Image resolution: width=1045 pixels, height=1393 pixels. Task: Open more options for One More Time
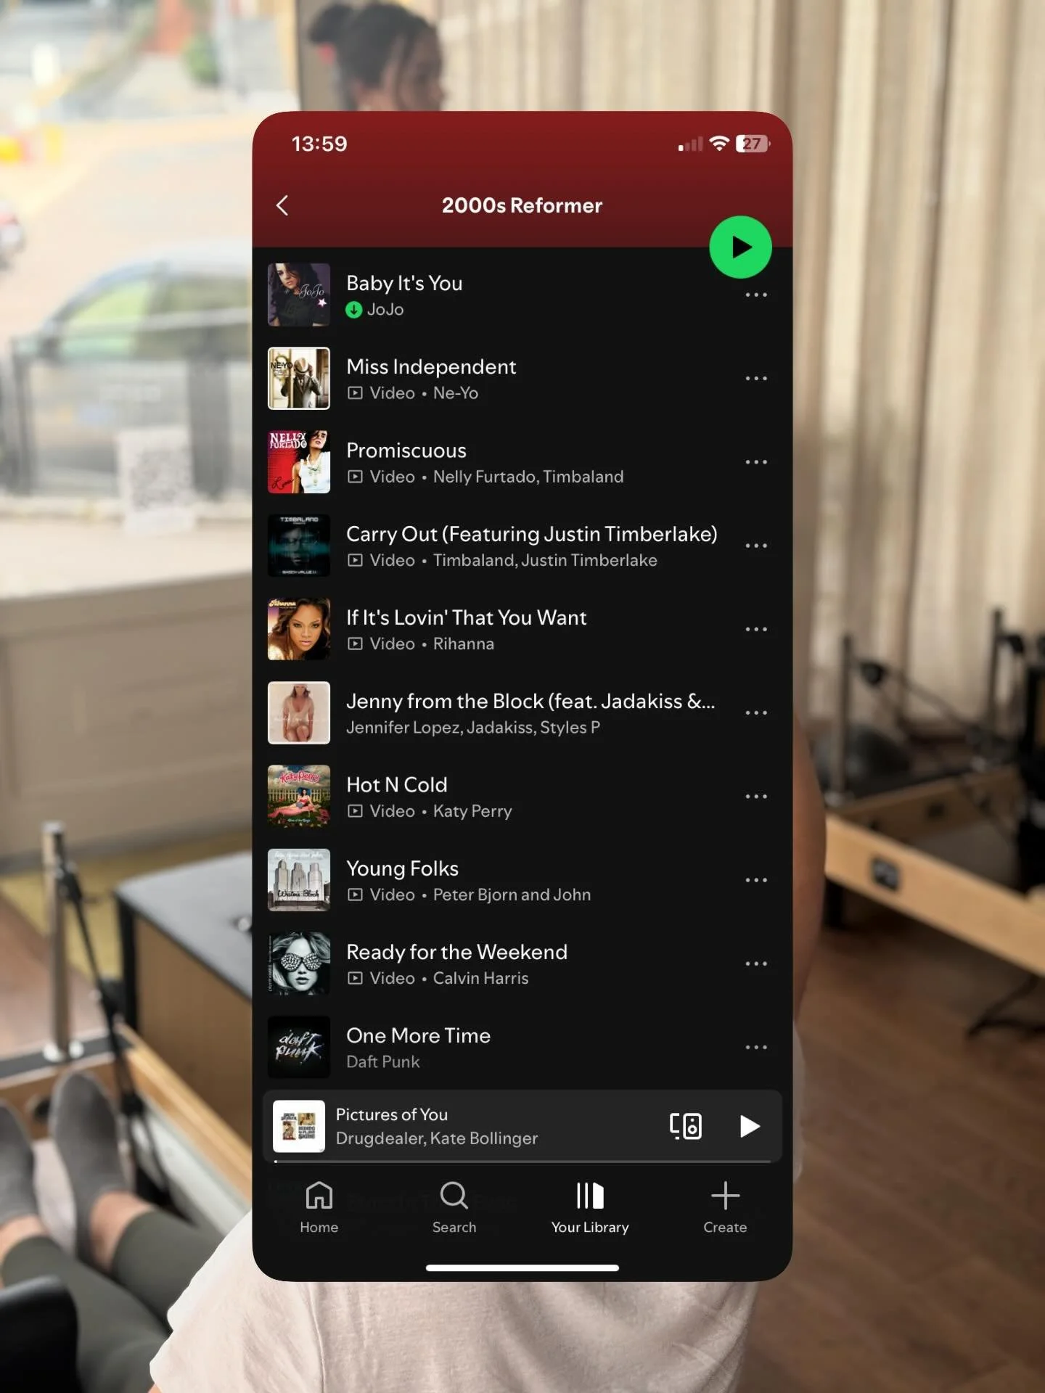click(x=756, y=1047)
